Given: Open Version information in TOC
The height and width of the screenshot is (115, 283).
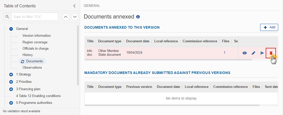Looking at the screenshot, I should (37, 35).
